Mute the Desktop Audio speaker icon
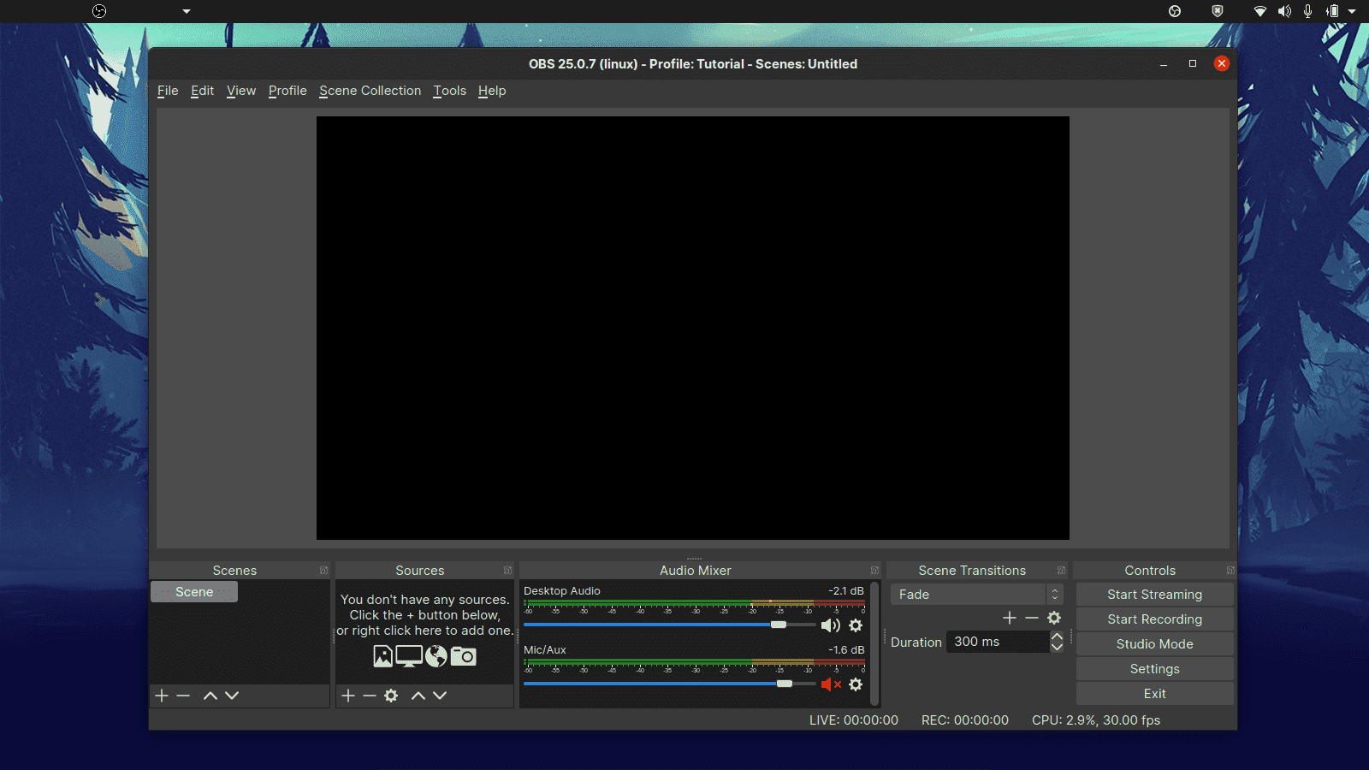1369x770 pixels. 829,625
